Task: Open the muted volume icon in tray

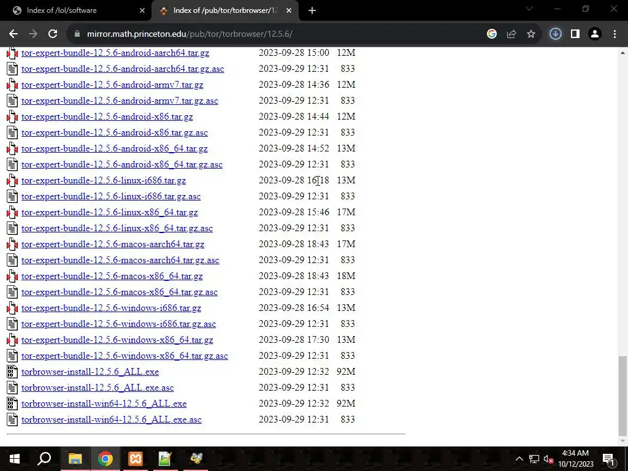Action: click(x=549, y=459)
